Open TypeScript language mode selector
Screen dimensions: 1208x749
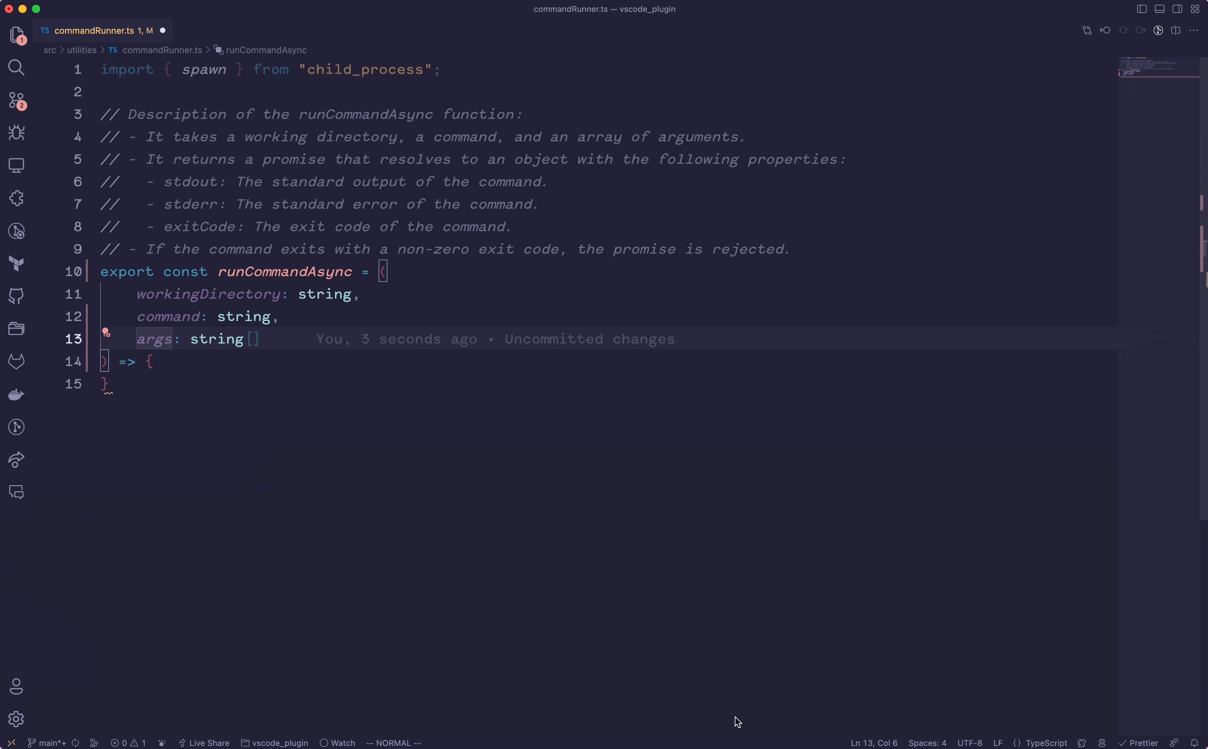coord(1046,743)
